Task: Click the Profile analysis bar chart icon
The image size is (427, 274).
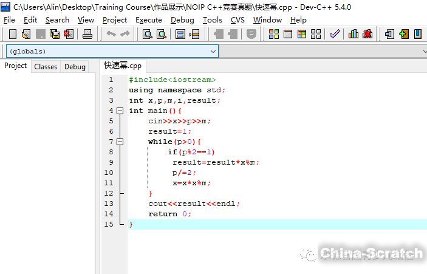Action: [x=354, y=34]
